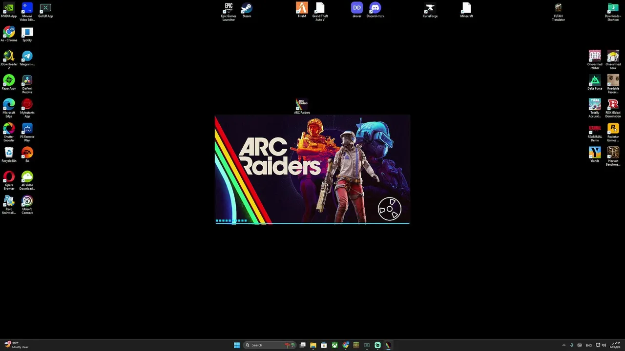Open the Xbox app from the taskbar
This screenshot has width=625, height=351.
[334, 345]
